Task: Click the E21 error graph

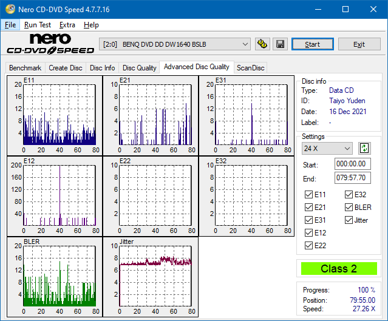Action: click(x=151, y=115)
